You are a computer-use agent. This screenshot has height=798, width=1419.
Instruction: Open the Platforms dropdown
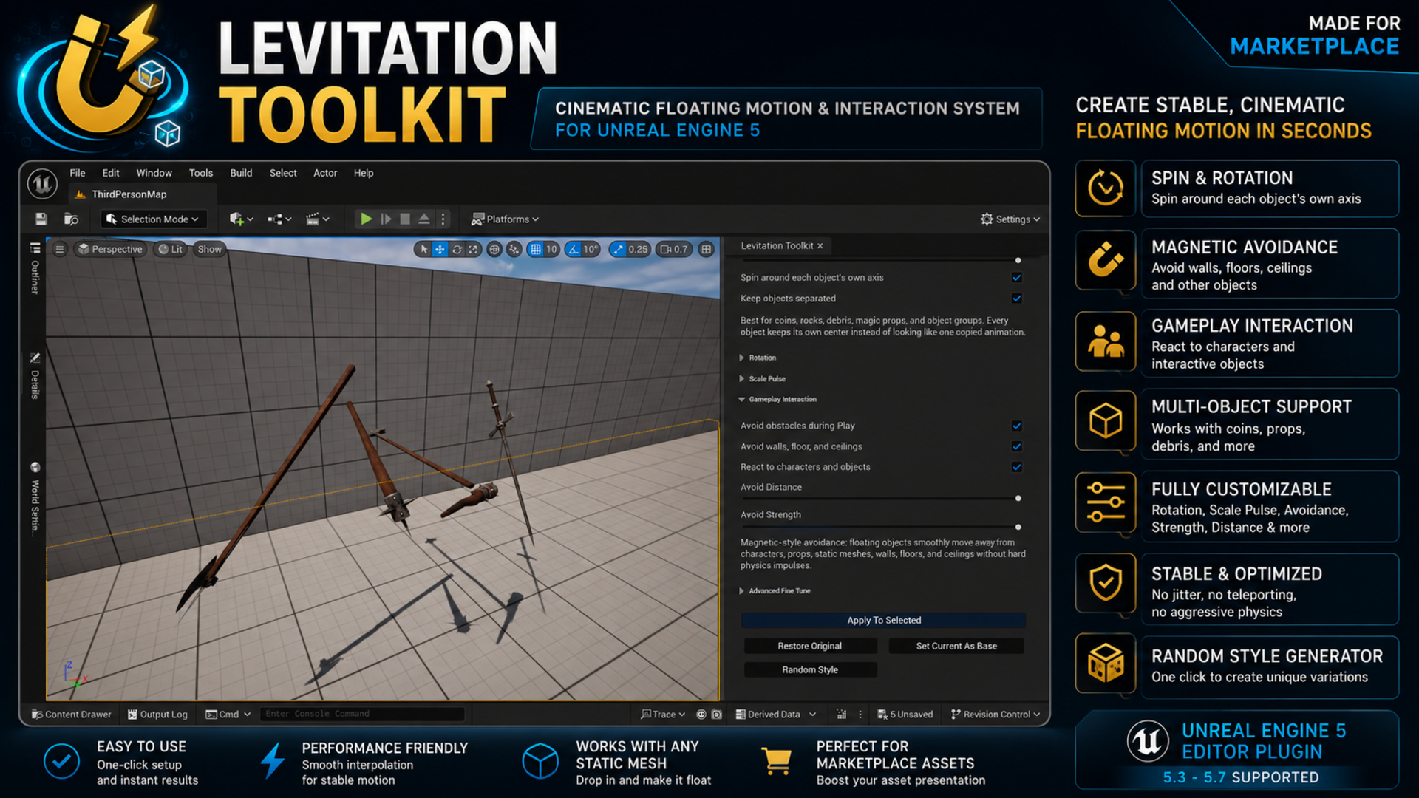[506, 219]
